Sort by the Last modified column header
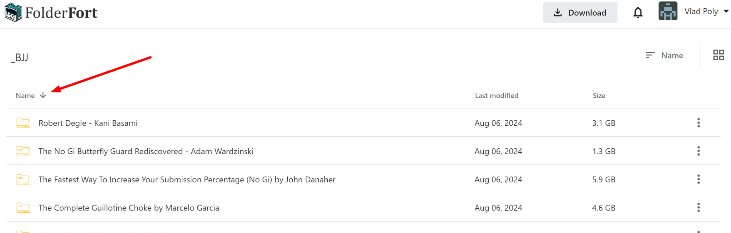This screenshot has width=731, height=233. (x=496, y=96)
